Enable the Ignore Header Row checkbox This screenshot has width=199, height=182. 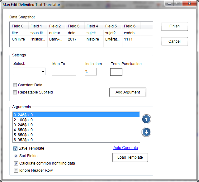tap(16, 170)
